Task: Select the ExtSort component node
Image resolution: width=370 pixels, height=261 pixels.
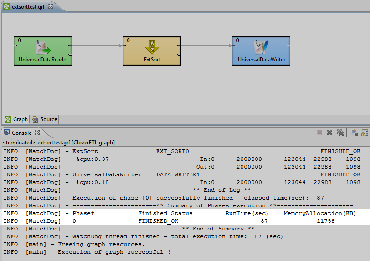Action: (152, 51)
